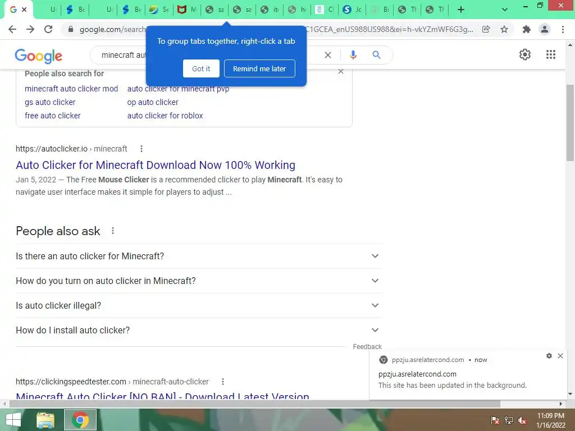Open People also ask options menu
The height and width of the screenshot is (431, 575).
[x=112, y=231]
